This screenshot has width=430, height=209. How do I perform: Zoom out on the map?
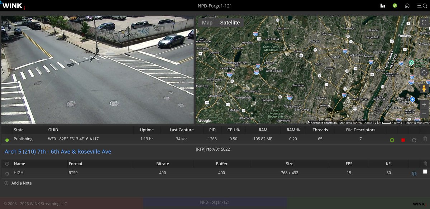[424, 114]
